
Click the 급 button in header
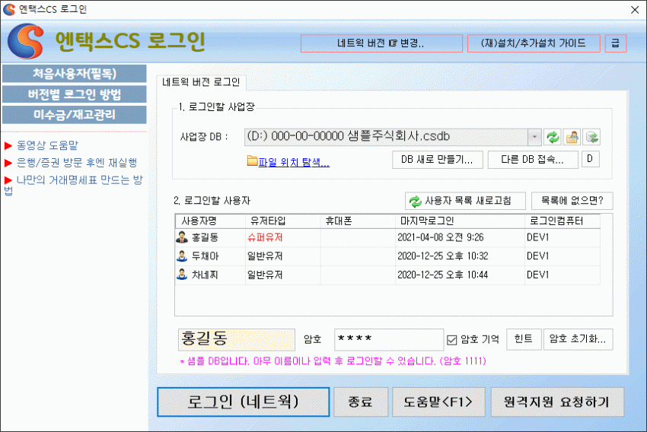616,43
